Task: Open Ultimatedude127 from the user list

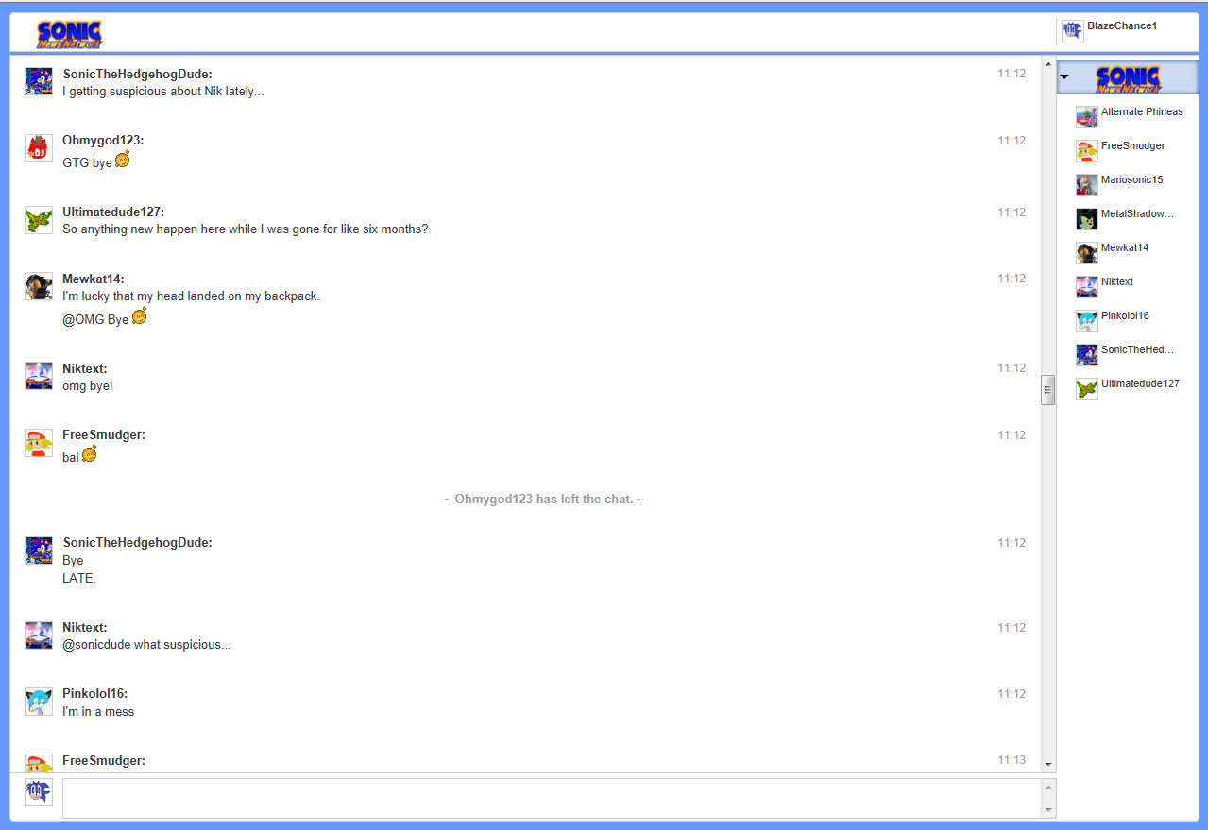Action: pos(1139,384)
